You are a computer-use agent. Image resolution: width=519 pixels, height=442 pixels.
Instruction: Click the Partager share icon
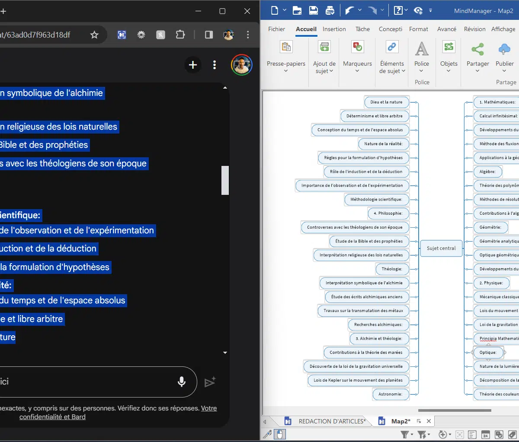coord(477,49)
